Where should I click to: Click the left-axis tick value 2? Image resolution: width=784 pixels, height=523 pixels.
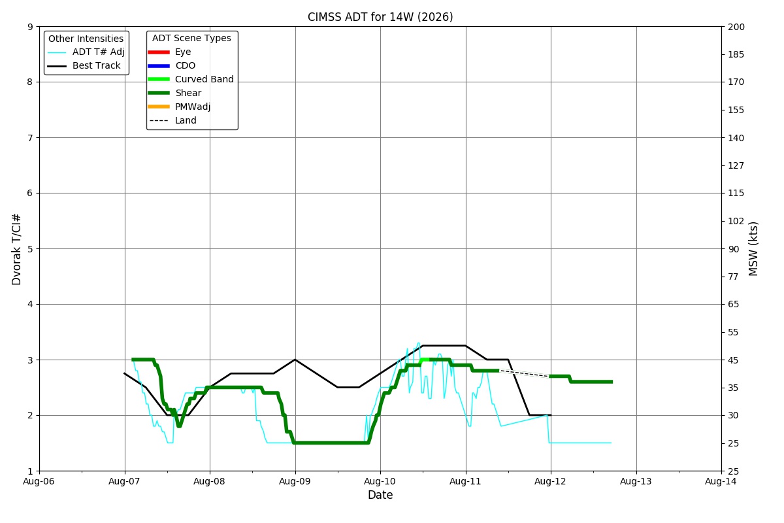tap(30, 416)
